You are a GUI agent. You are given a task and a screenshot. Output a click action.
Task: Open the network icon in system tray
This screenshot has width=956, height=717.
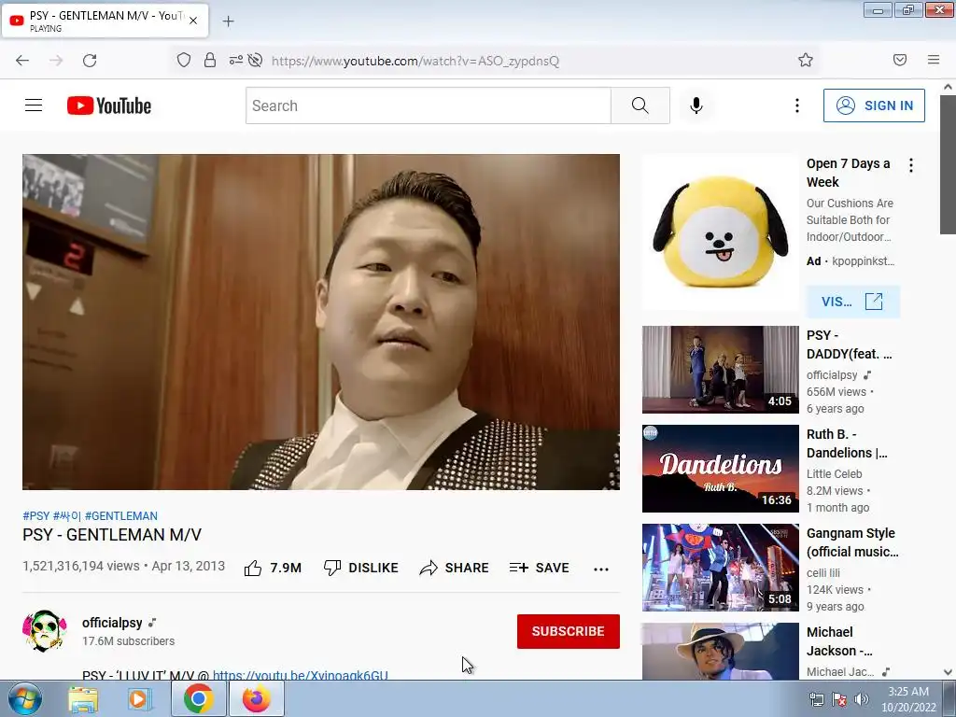(x=816, y=699)
